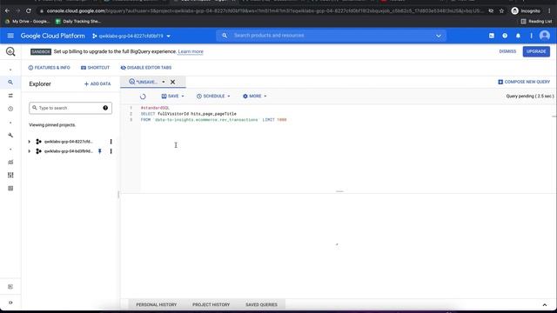The width and height of the screenshot is (557, 313).
Task: Focus the Search products and resources field
Action: tap(331, 36)
